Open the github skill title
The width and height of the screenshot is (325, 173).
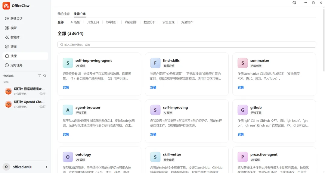click(256, 107)
